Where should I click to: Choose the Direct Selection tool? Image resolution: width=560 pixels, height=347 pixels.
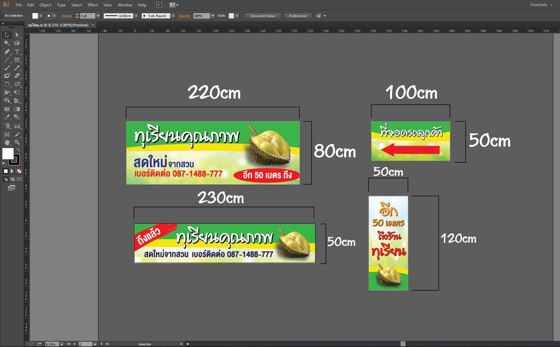pyautogui.click(x=17, y=35)
